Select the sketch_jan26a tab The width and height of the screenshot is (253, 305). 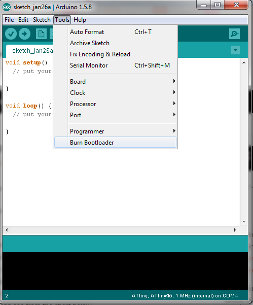(29, 51)
